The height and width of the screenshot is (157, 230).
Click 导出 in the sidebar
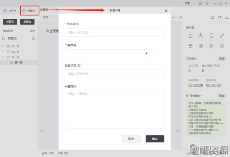click(x=32, y=31)
